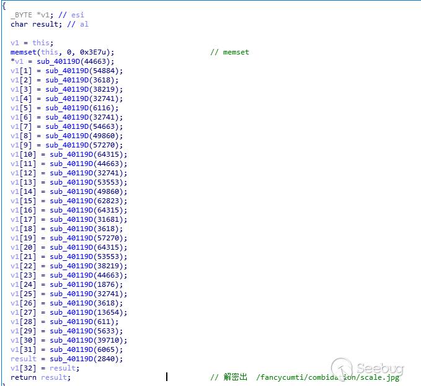Select the v1[22] assignment line
Screen dimensions: 421x386
coord(69,266)
